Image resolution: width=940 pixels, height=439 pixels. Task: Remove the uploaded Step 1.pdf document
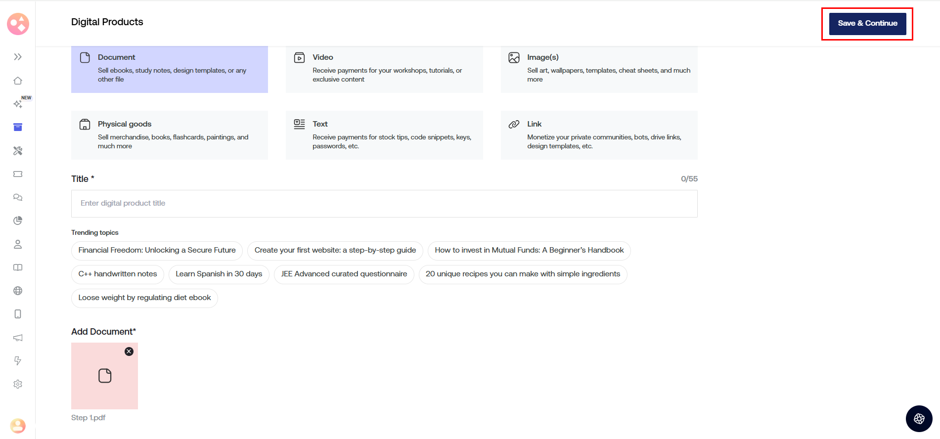point(129,351)
